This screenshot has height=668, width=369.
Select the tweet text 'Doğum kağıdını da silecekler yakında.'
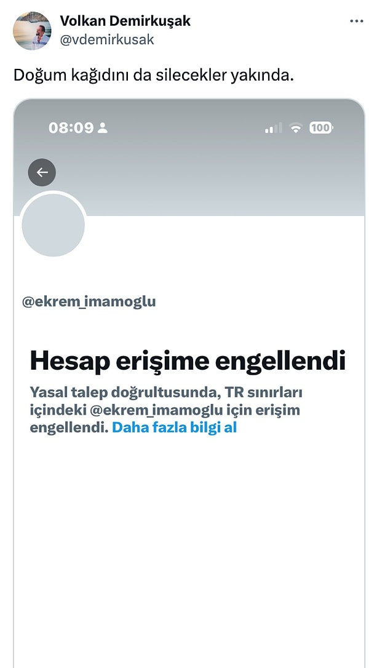coord(154,76)
